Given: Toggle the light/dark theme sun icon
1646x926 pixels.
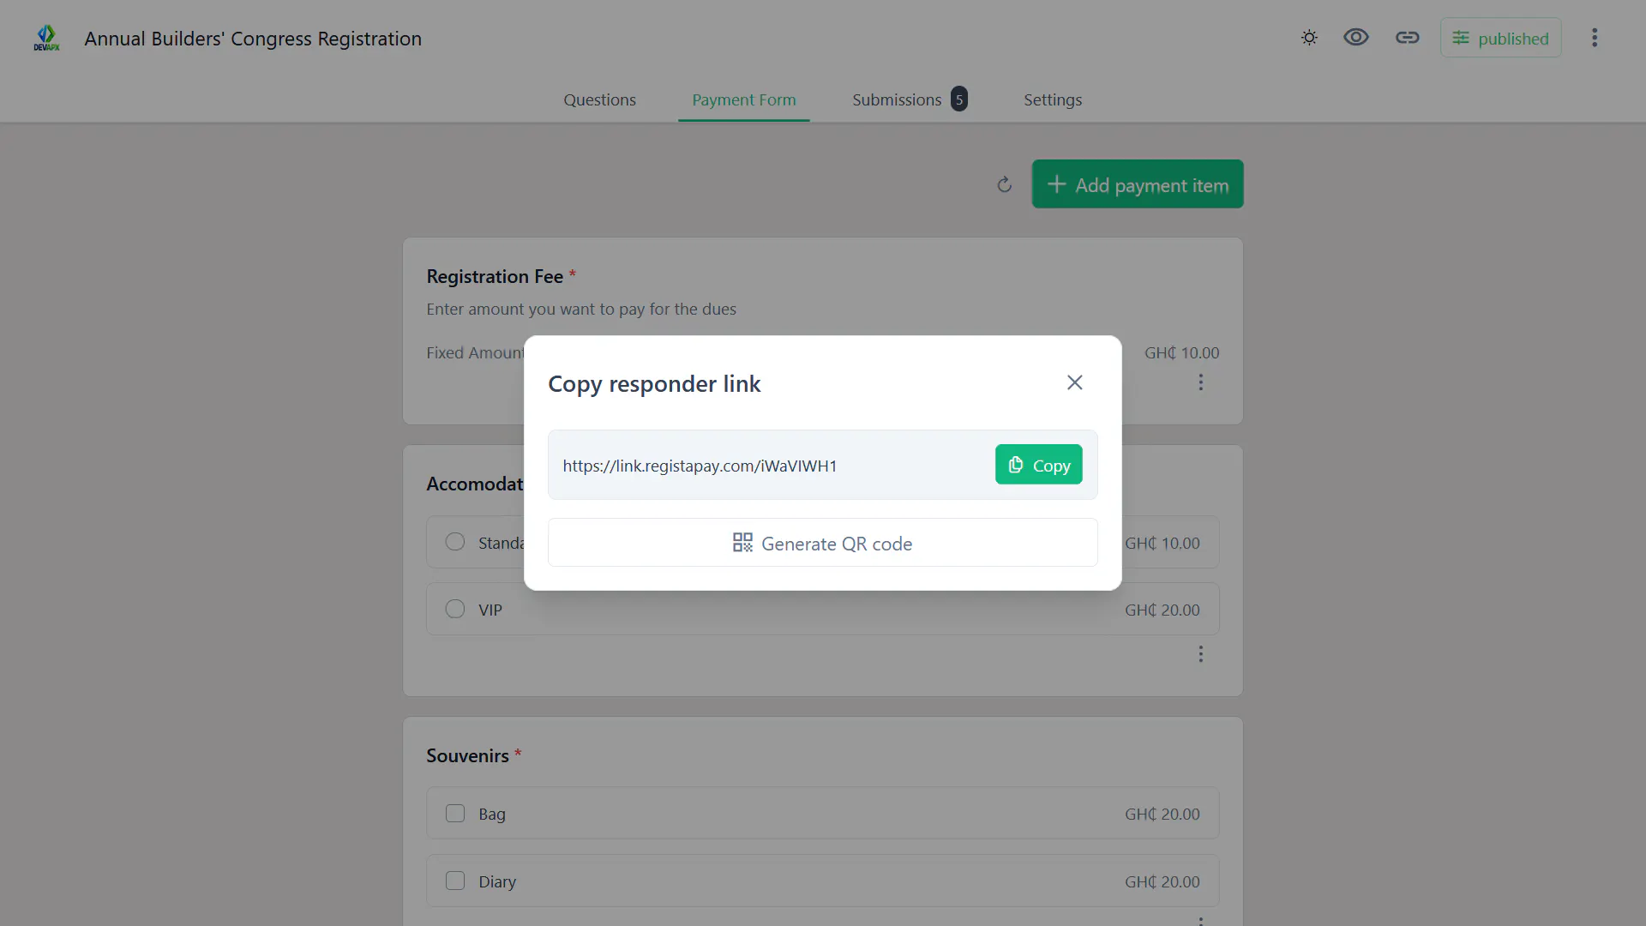Looking at the screenshot, I should coord(1309,38).
